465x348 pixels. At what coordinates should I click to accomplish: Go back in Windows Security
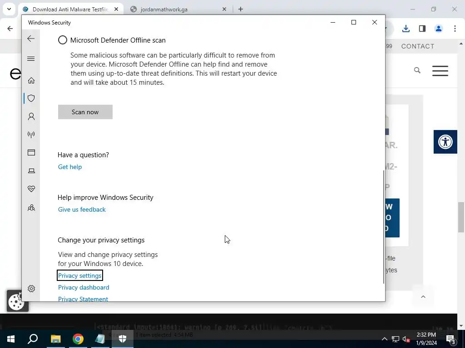coord(31,39)
